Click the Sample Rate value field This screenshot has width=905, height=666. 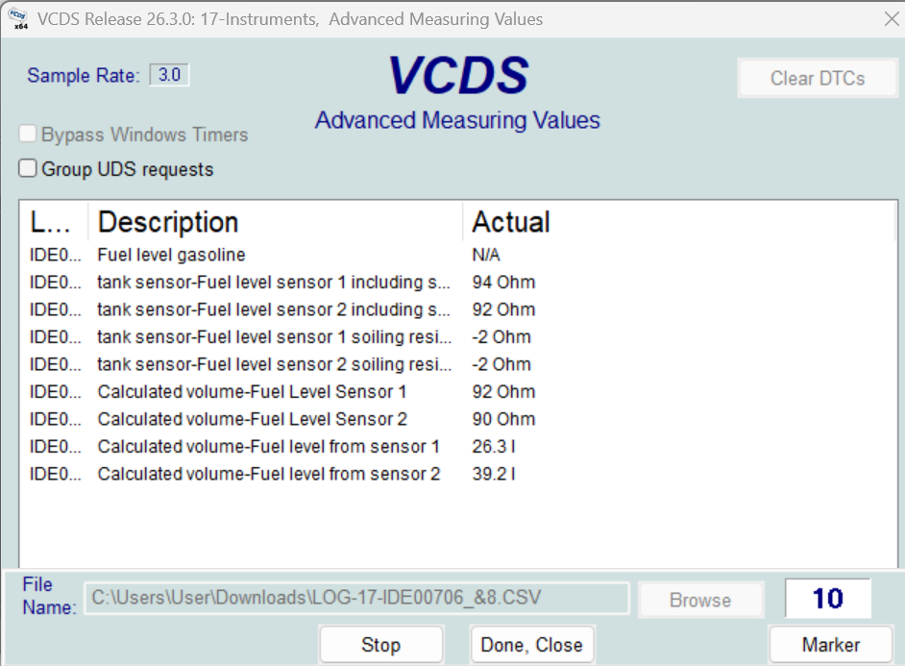[x=169, y=75]
